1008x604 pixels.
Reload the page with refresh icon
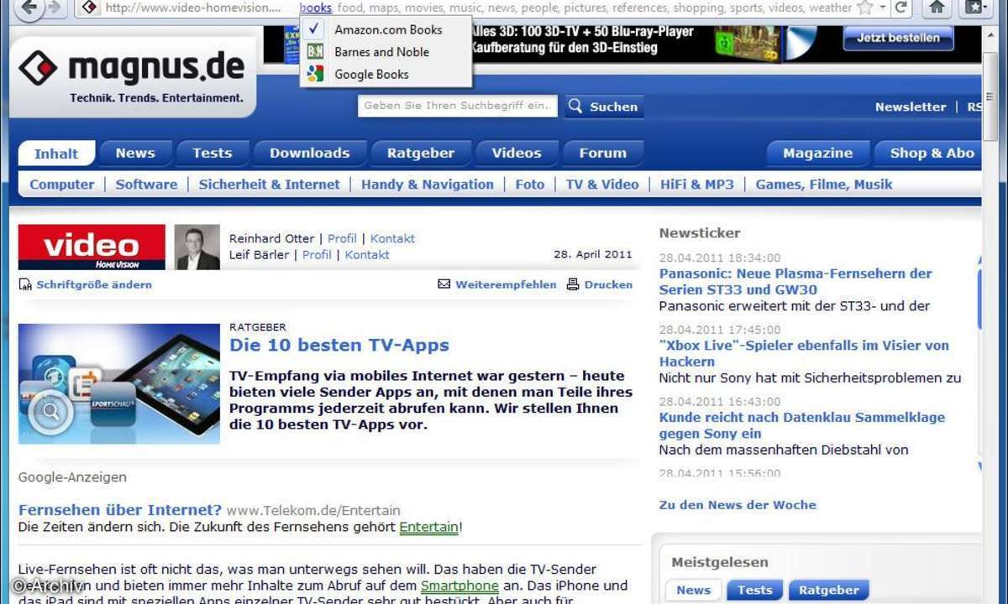coord(901,8)
